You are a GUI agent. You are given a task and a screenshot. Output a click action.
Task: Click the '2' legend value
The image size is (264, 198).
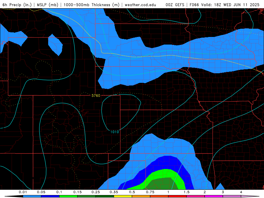coord(205,192)
